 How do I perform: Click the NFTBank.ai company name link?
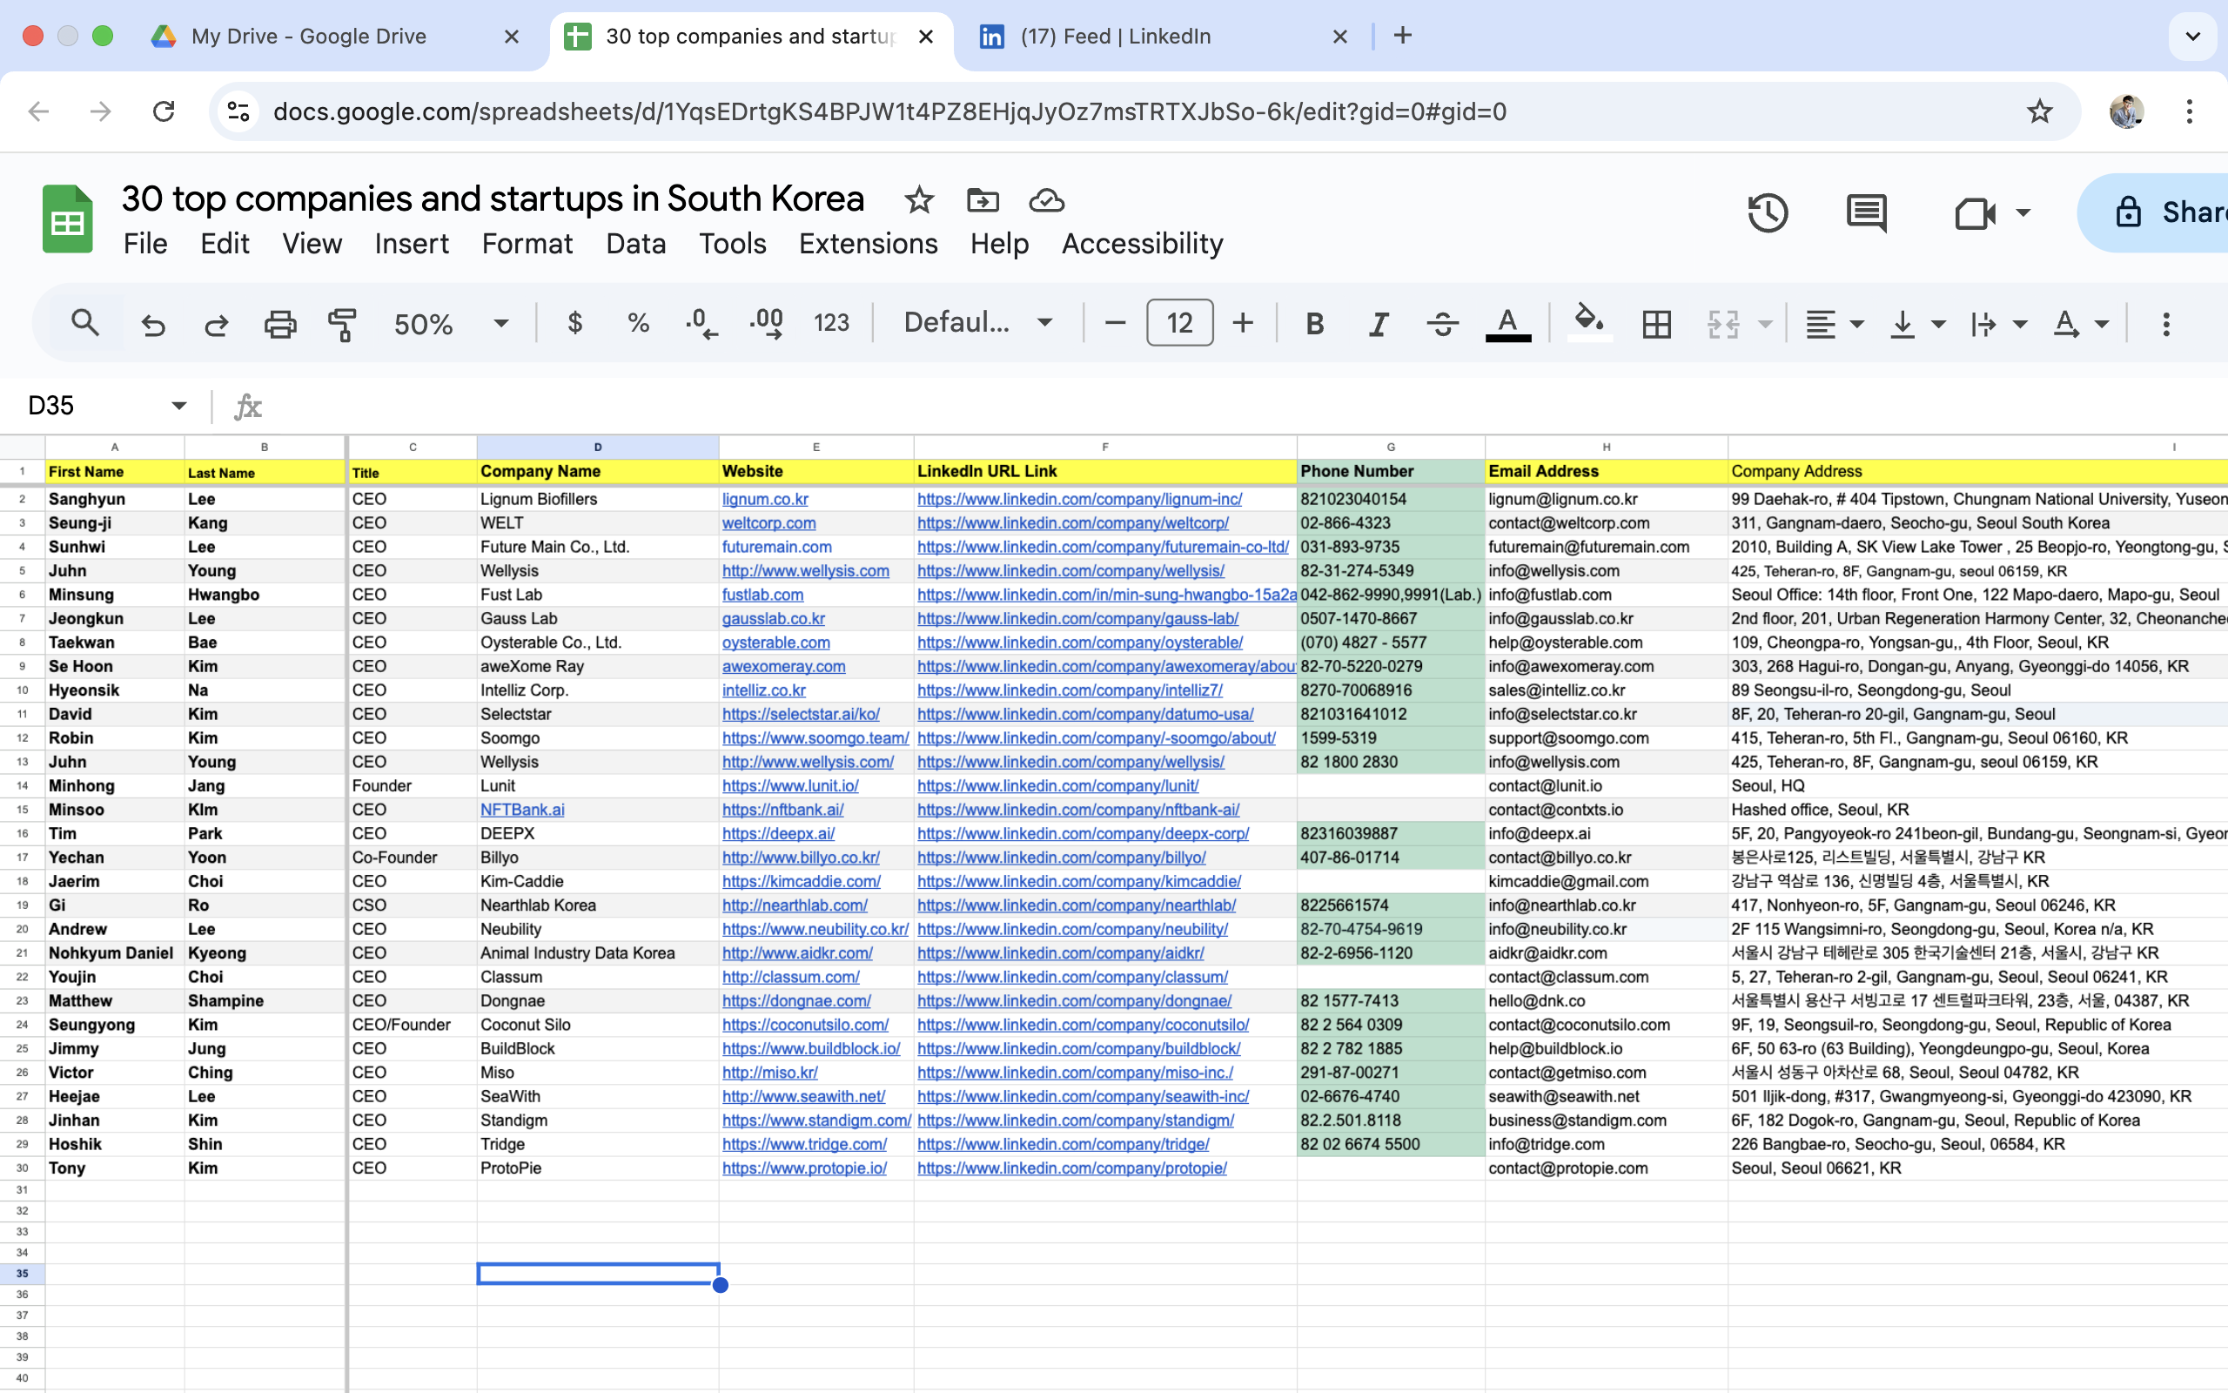522,810
